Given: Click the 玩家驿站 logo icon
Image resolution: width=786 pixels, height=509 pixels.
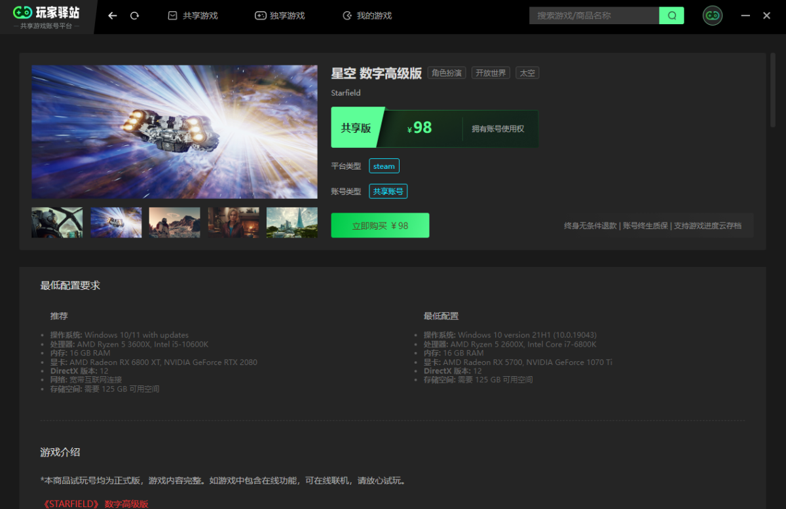Looking at the screenshot, I should (22, 12).
